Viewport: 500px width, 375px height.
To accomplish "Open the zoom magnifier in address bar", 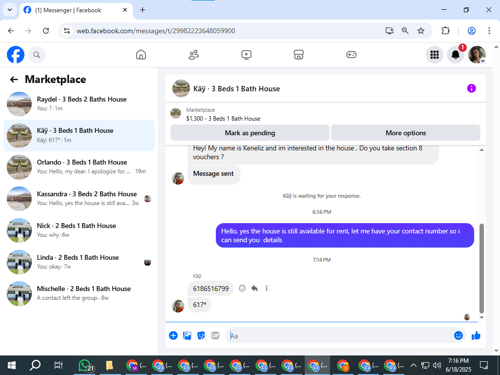I will click(x=405, y=31).
